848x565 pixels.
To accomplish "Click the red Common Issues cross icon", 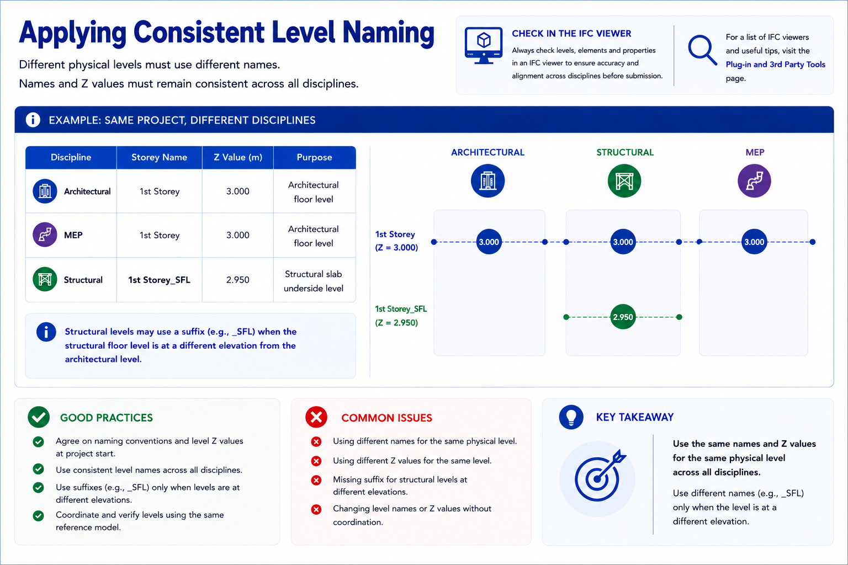I will (316, 417).
